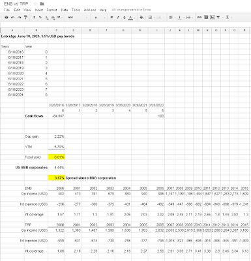Select the column R header
Screen dimensions: 251x261
[x=244, y=30]
